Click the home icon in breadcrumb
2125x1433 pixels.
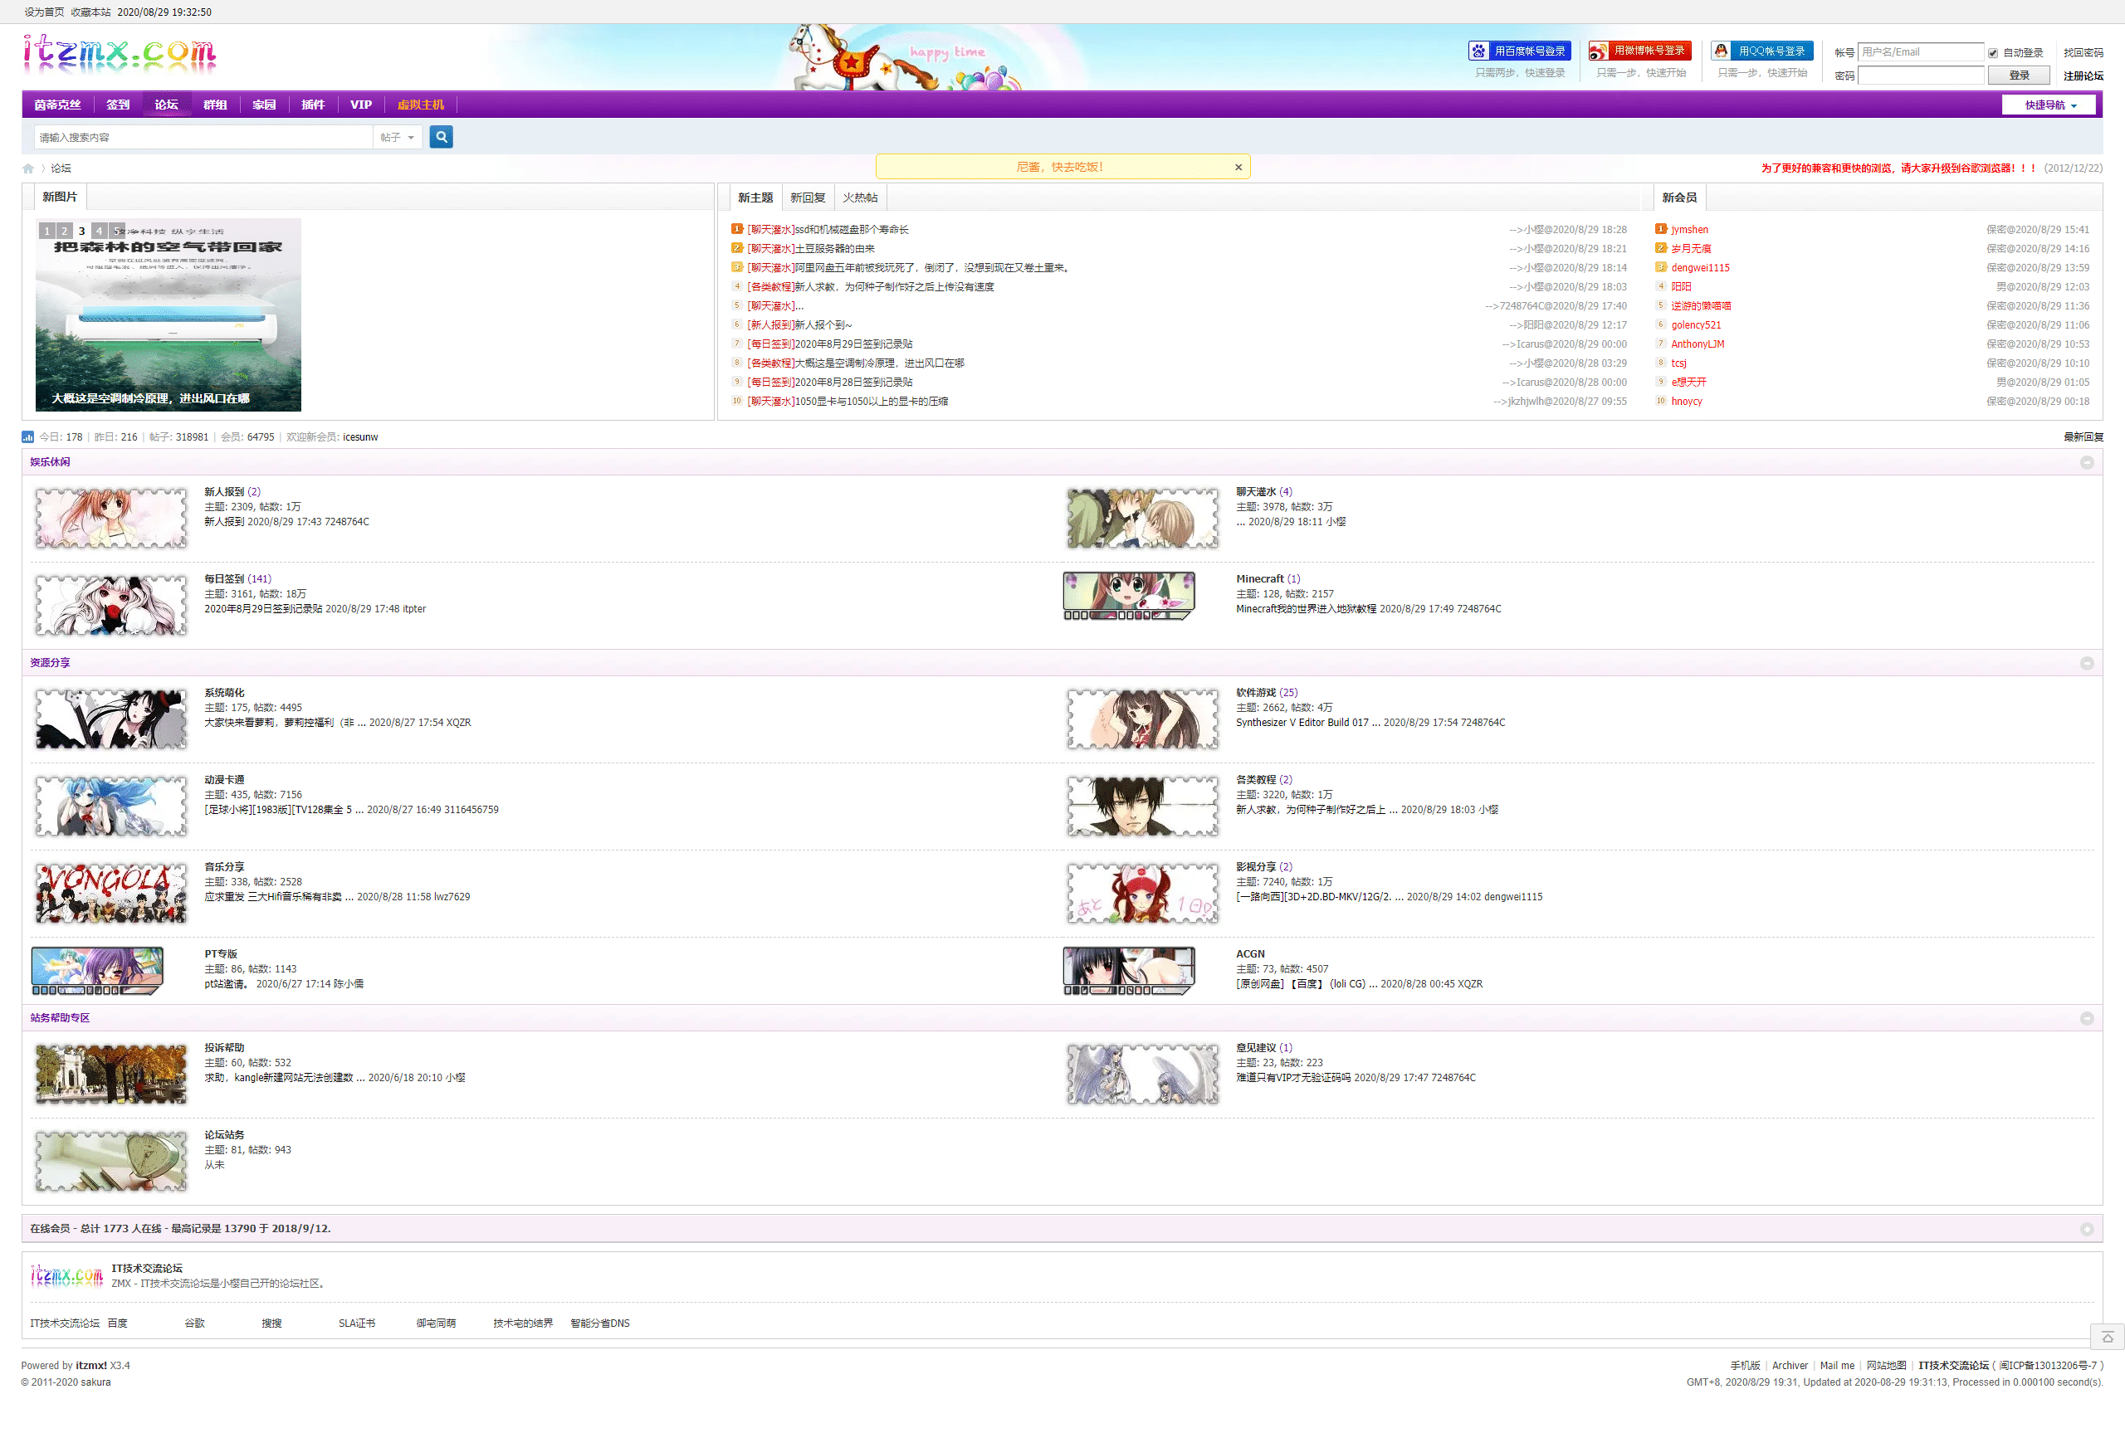click(28, 168)
